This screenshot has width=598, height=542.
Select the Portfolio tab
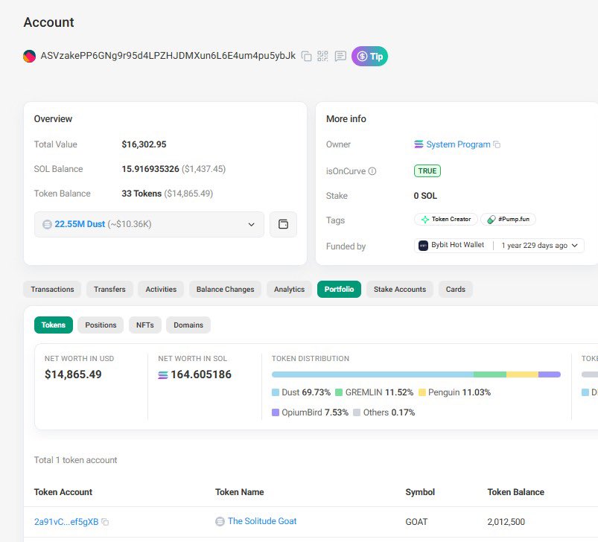[339, 290]
